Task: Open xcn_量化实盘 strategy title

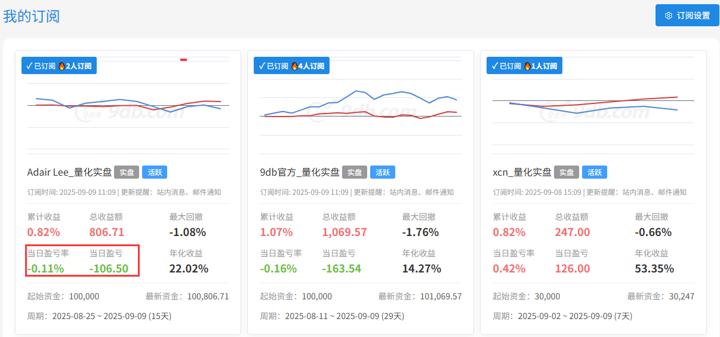Action: [x=522, y=172]
